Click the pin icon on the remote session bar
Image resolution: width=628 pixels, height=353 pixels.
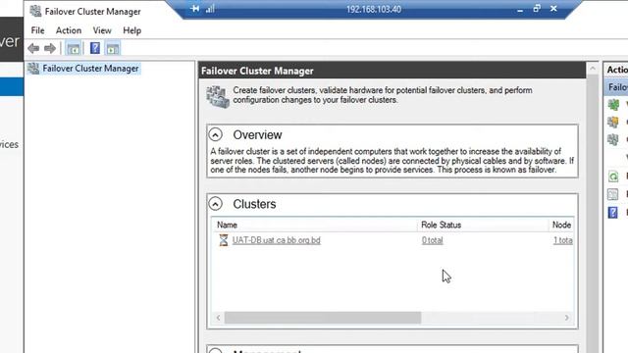click(x=195, y=9)
